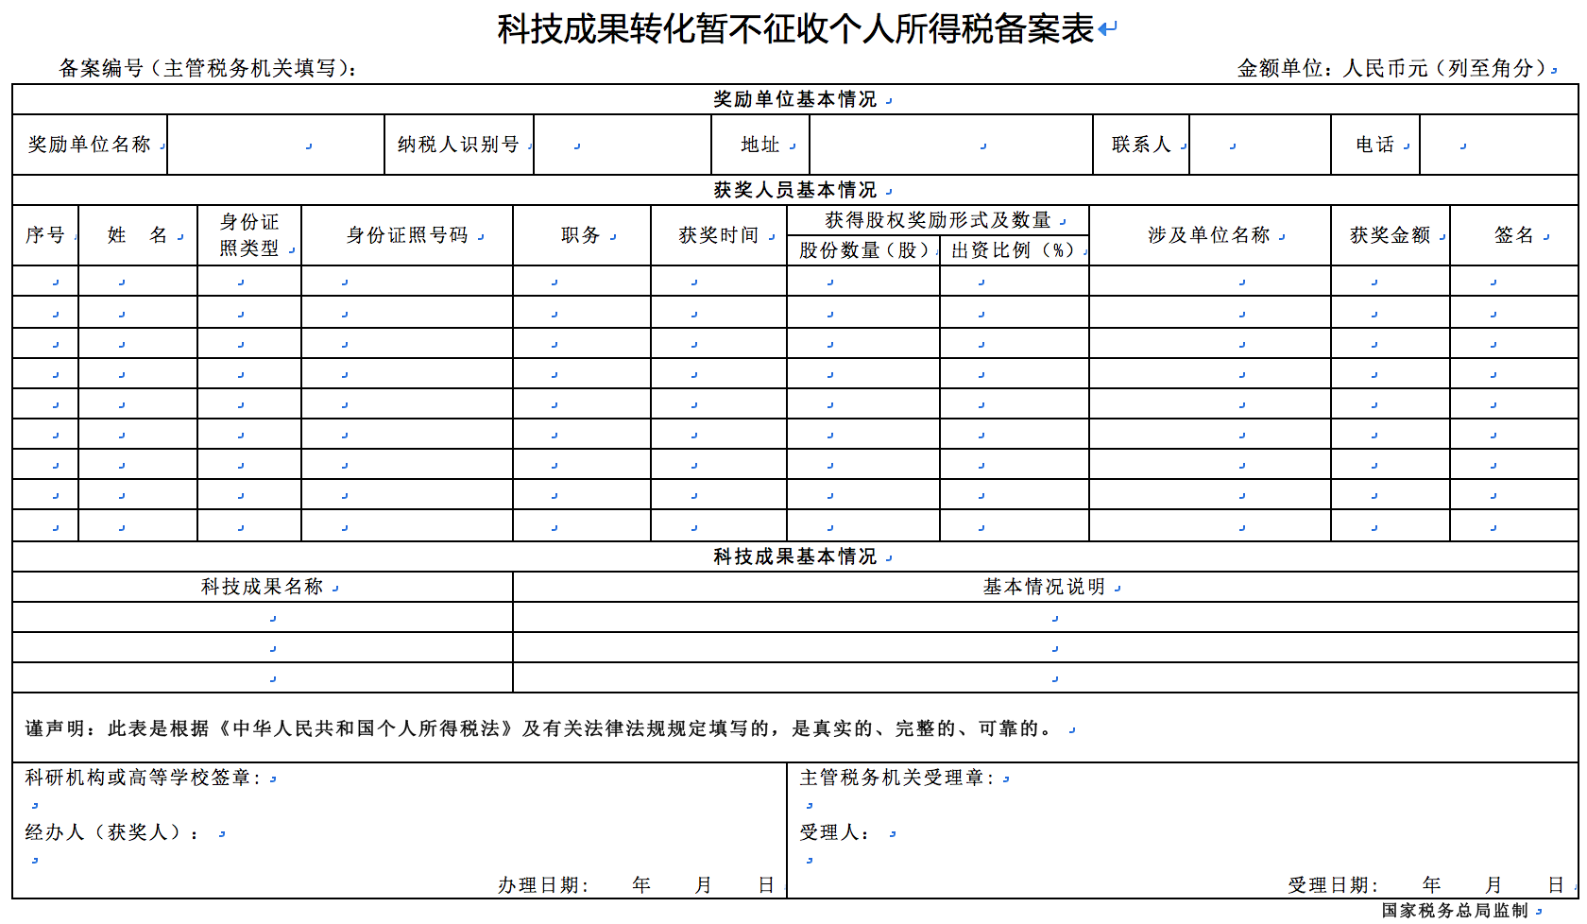Viewport: 1587px width, 924px height.
Task: Click the 受理人 label
Action: [834, 832]
